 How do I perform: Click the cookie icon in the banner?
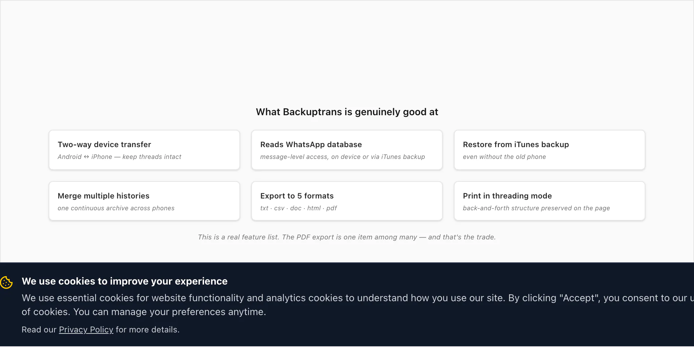[x=7, y=282]
